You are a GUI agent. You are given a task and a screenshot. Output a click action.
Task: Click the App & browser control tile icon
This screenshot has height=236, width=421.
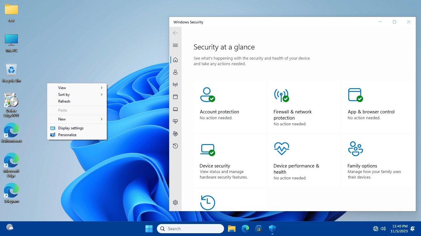point(355,95)
